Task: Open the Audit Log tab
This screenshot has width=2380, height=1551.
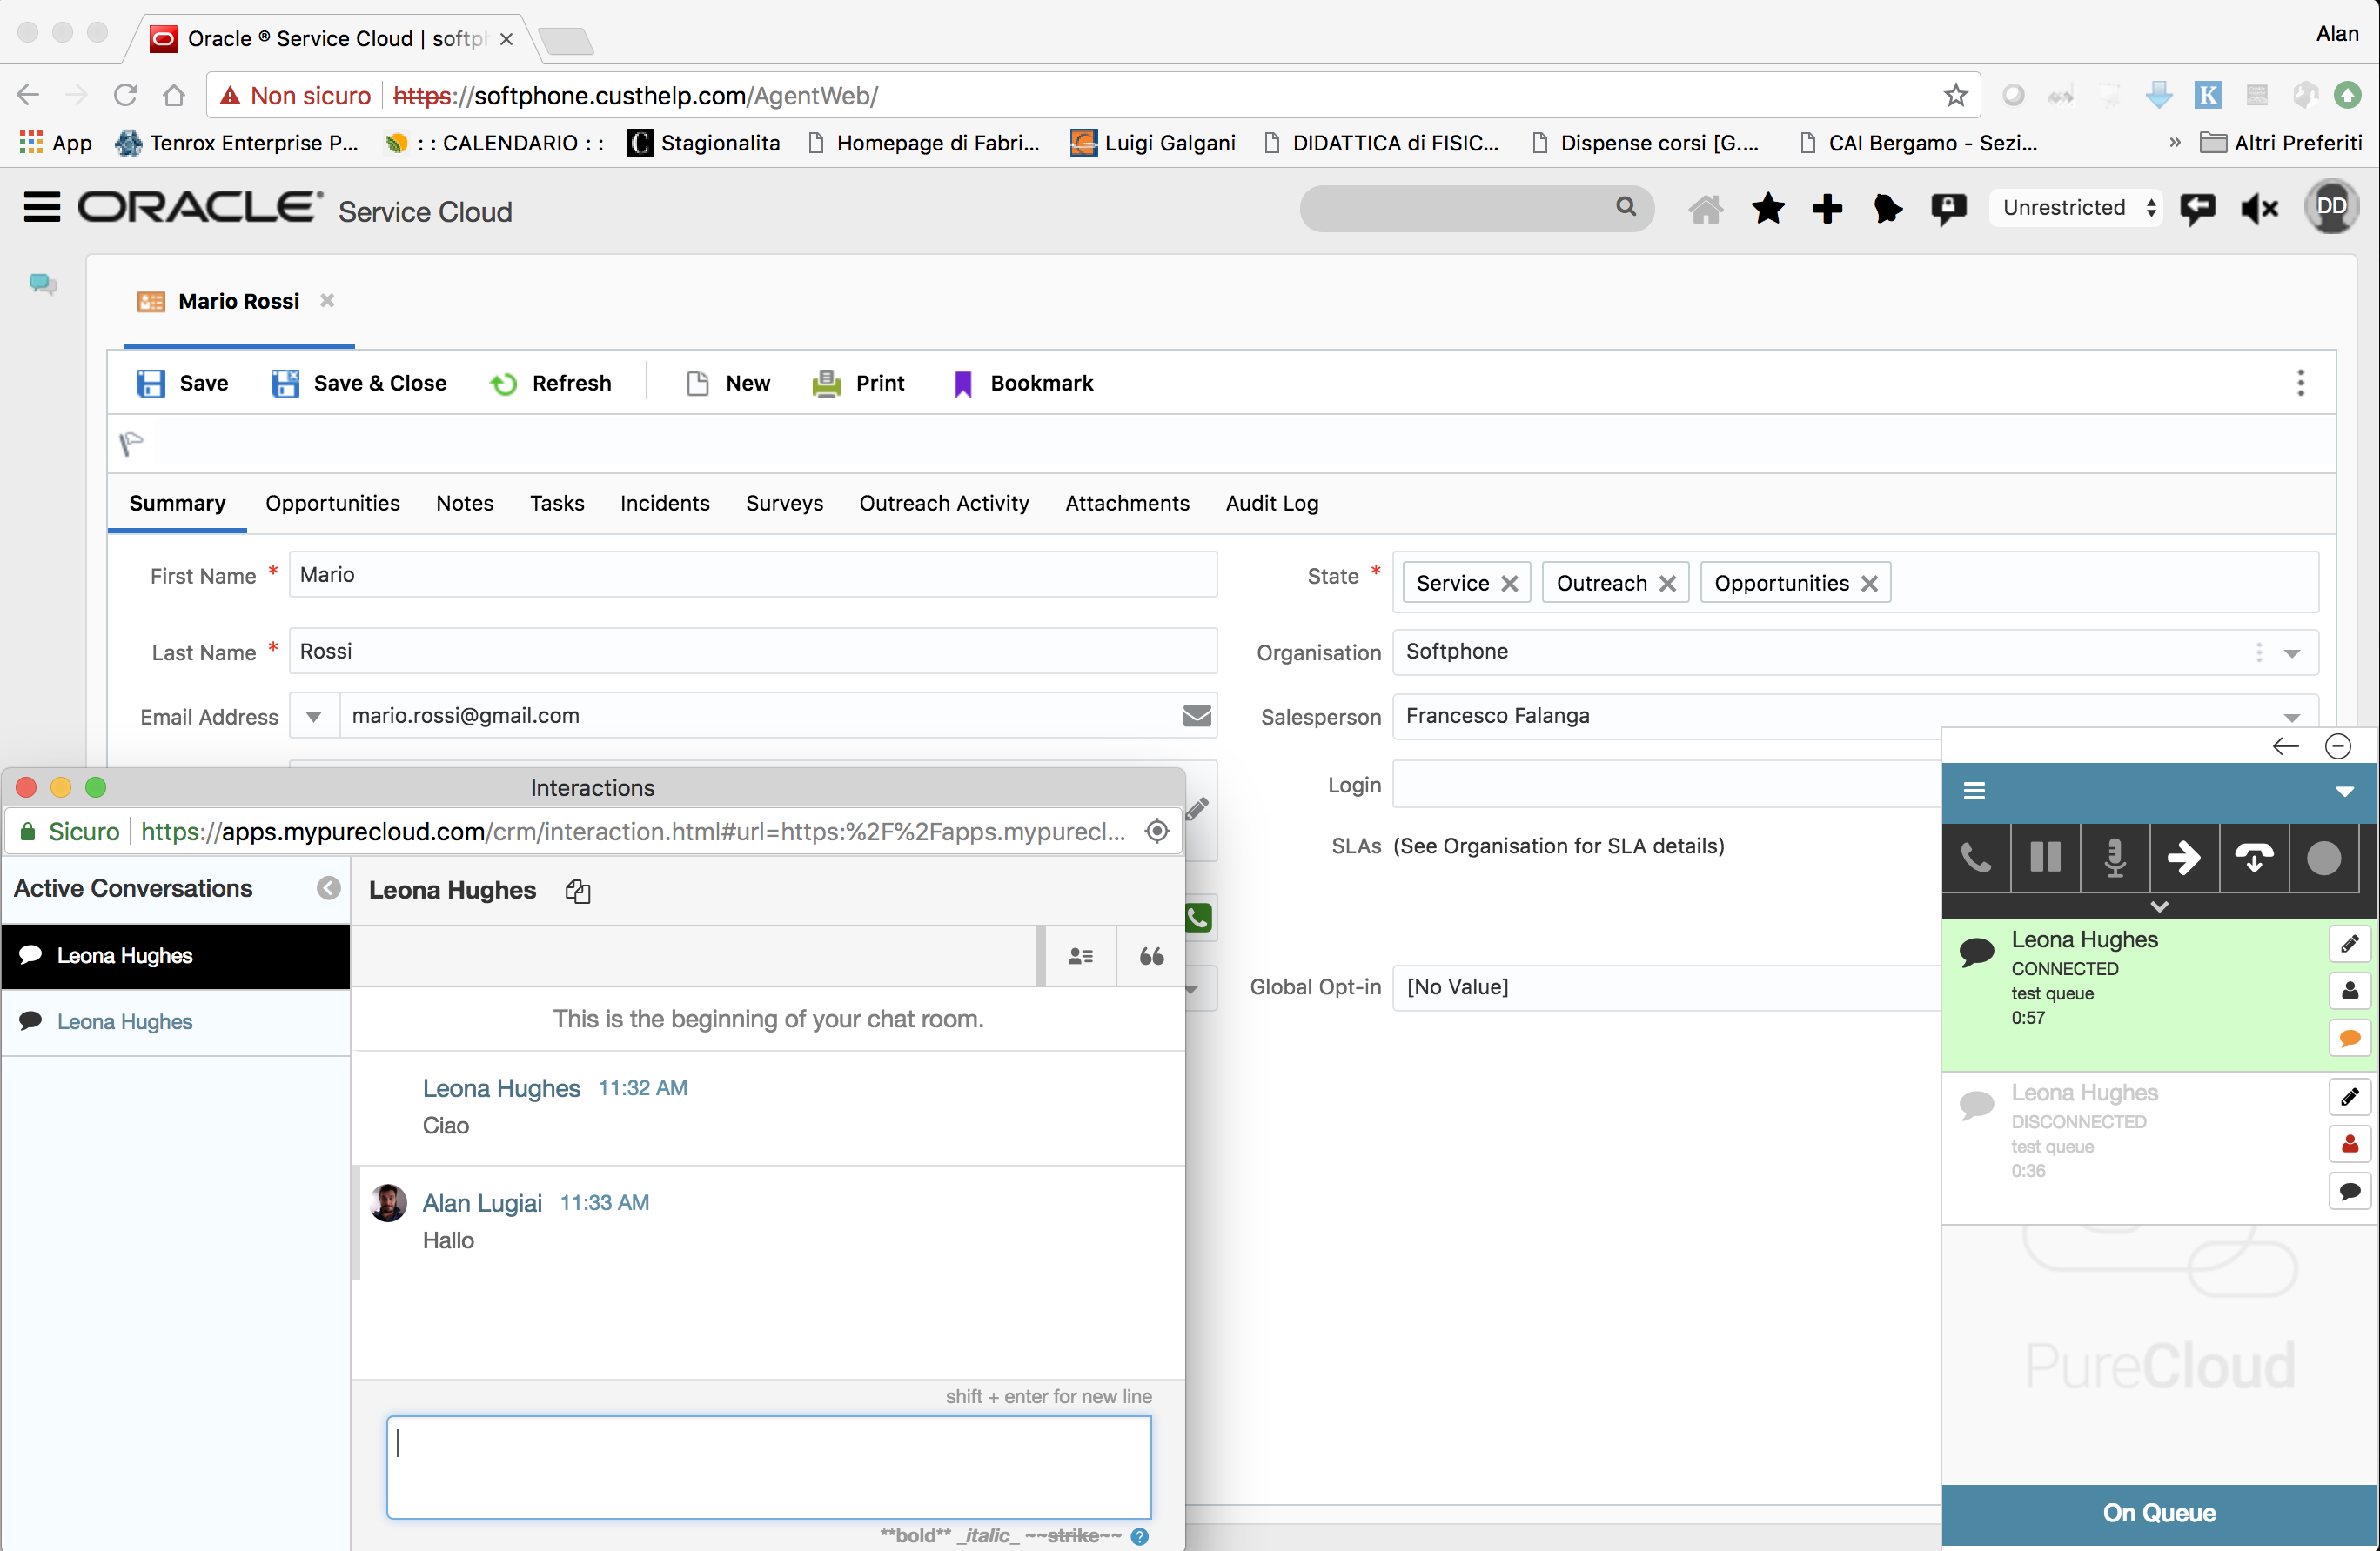Action: click(x=1271, y=503)
